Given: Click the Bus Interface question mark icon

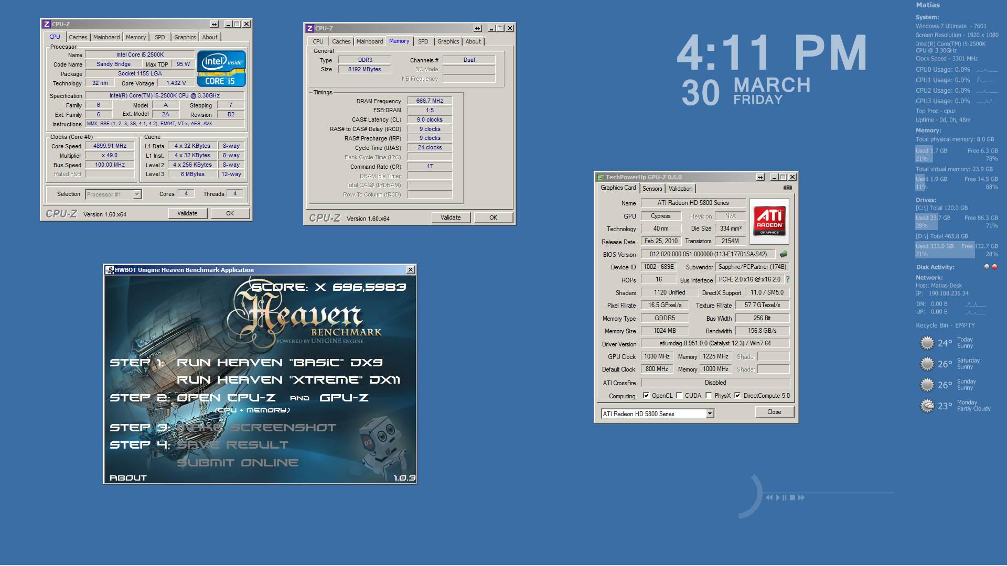Looking at the screenshot, I should coord(787,279).
